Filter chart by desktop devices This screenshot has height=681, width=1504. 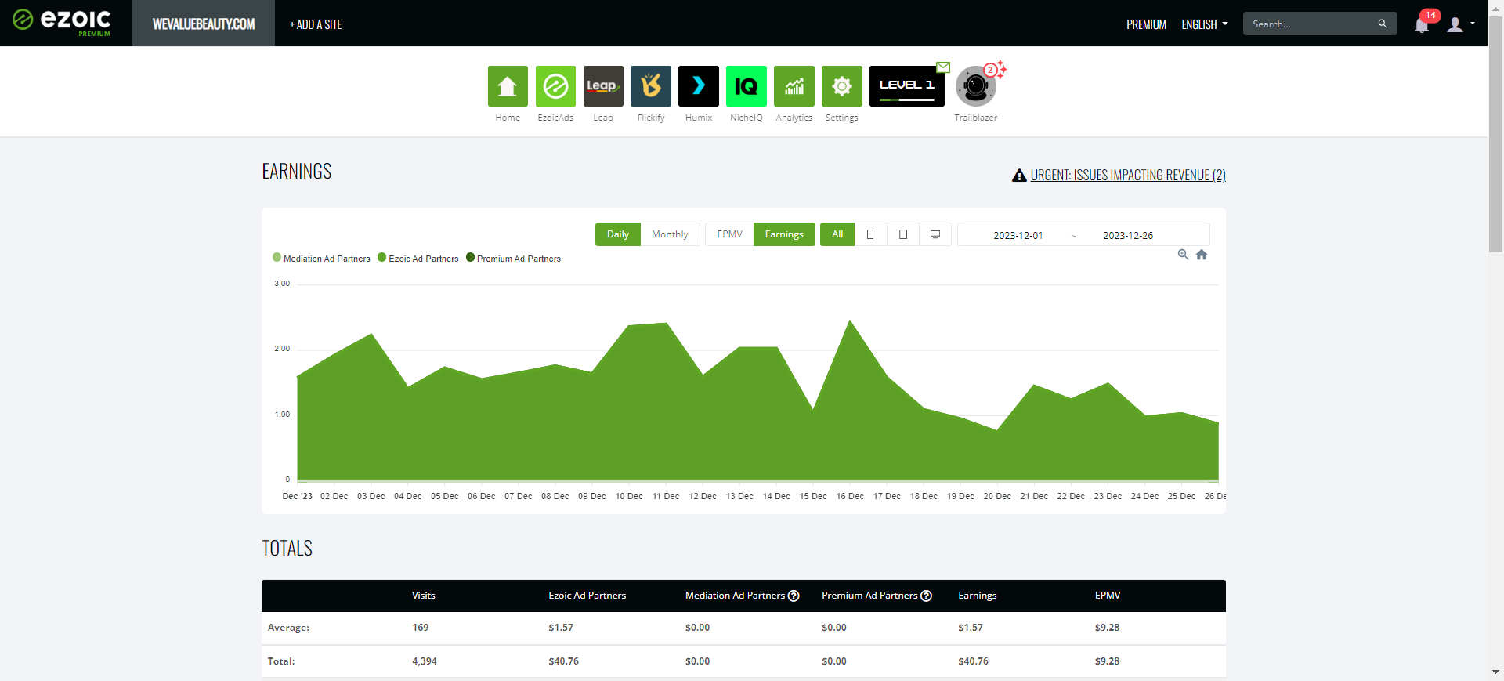[935, 234]
